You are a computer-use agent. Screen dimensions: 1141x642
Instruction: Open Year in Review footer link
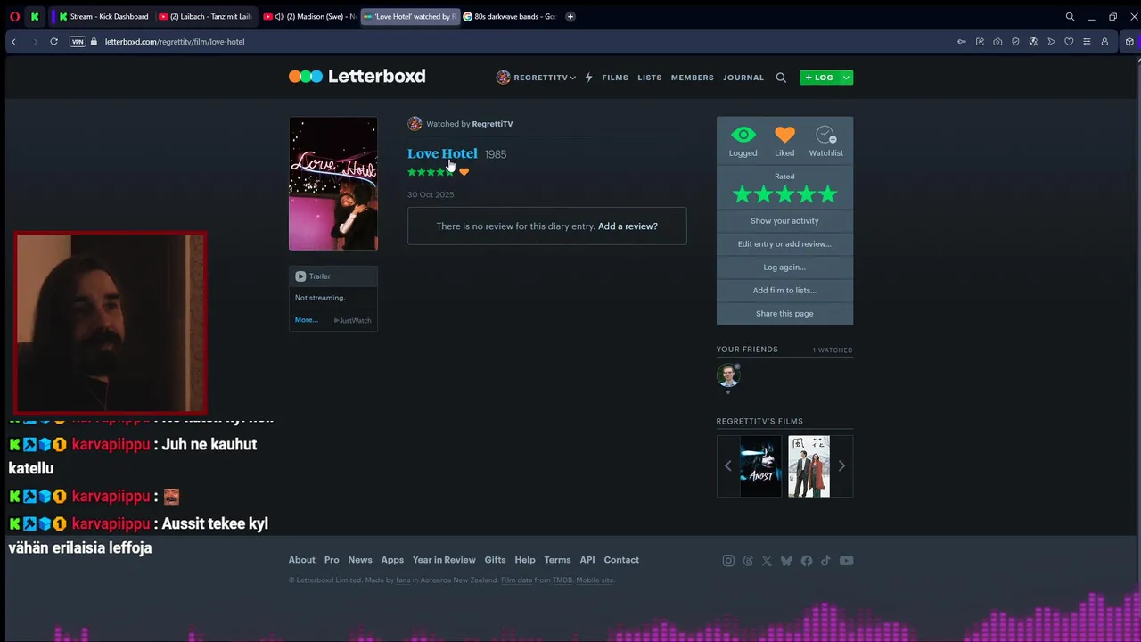[x=444, y=560]
